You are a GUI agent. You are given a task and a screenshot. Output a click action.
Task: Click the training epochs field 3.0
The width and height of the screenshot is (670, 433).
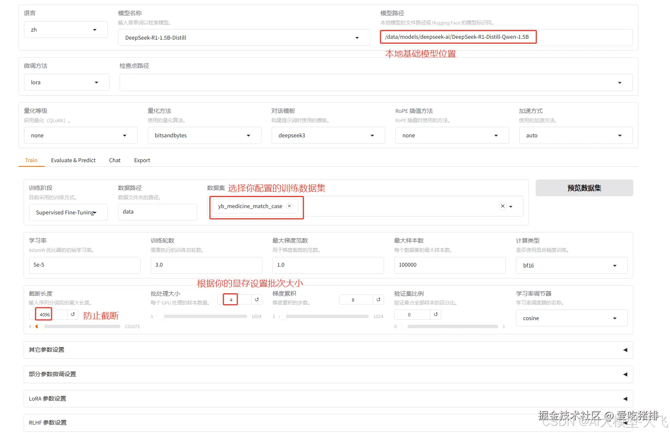206,265
